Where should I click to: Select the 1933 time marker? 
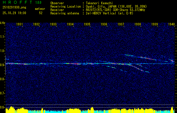53,24
